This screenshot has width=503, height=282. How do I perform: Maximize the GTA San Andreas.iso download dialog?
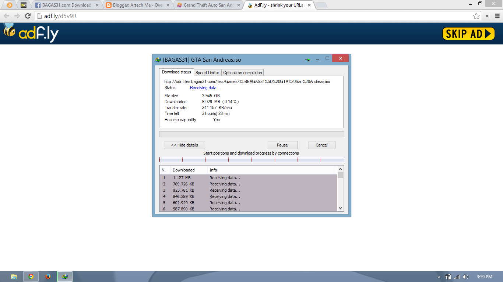[x=327, y=58]
